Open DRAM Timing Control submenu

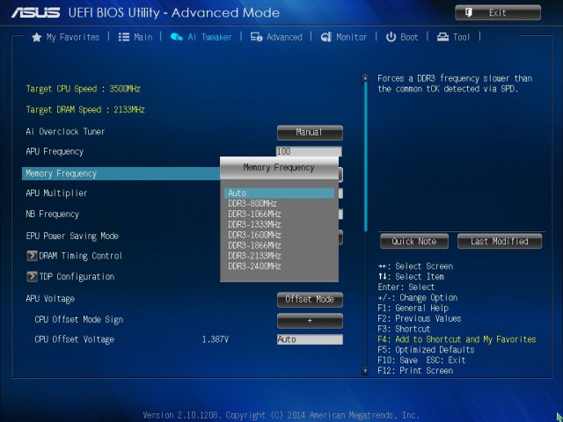(75, 256)
